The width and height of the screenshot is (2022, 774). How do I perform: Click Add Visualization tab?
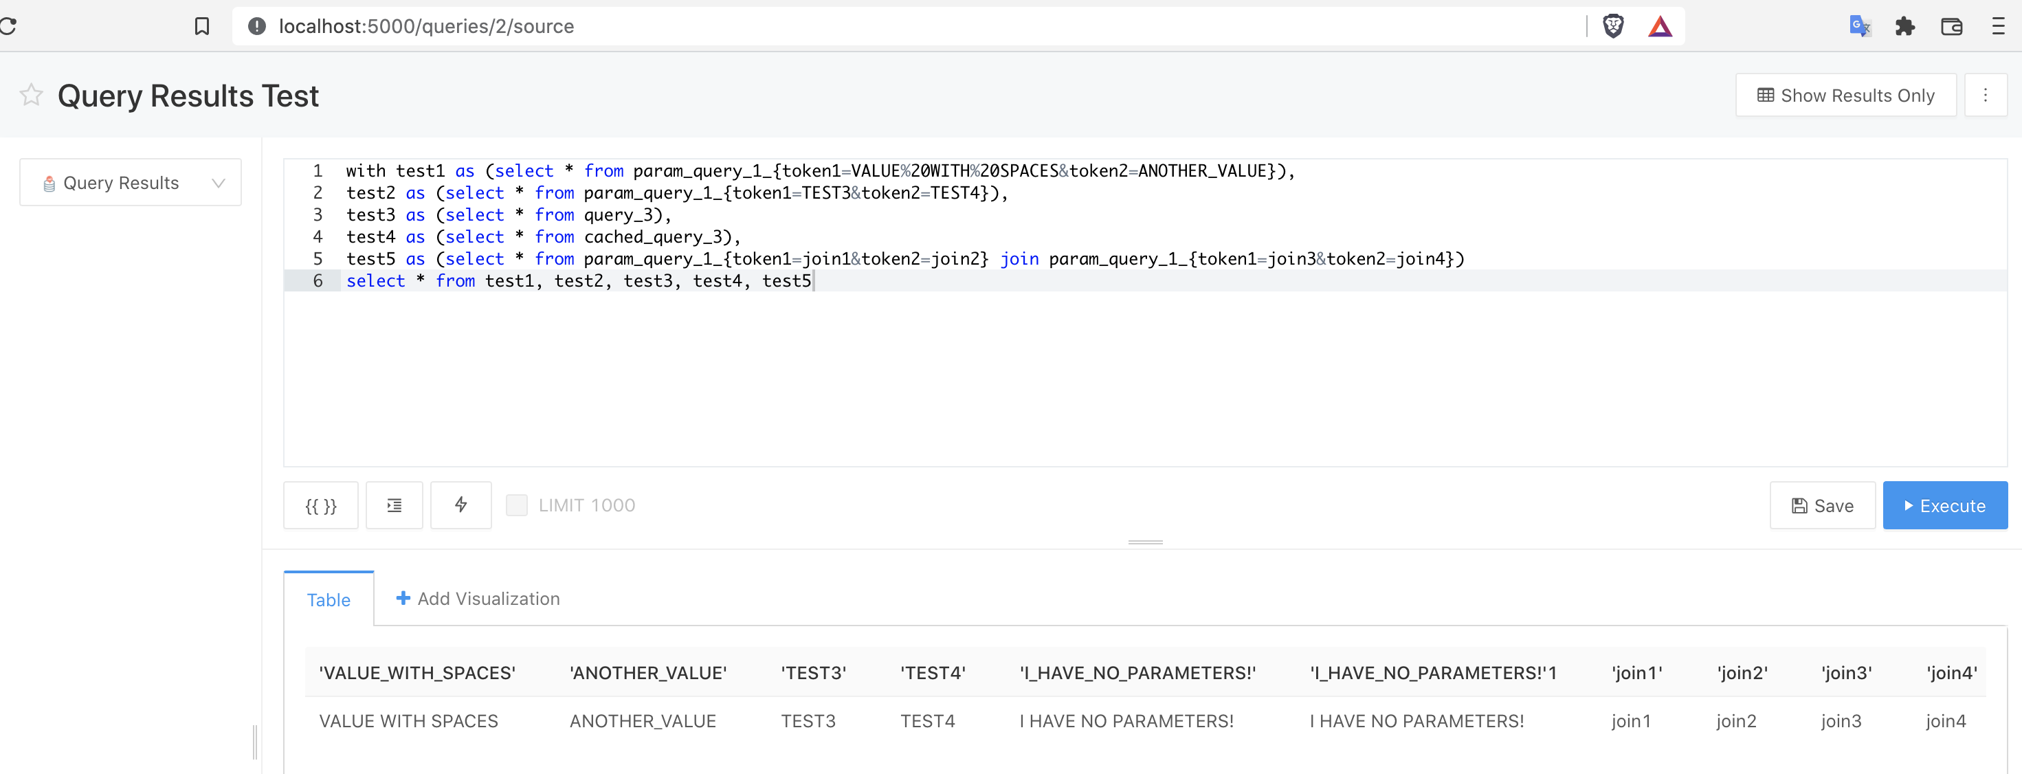coord(478,599)
